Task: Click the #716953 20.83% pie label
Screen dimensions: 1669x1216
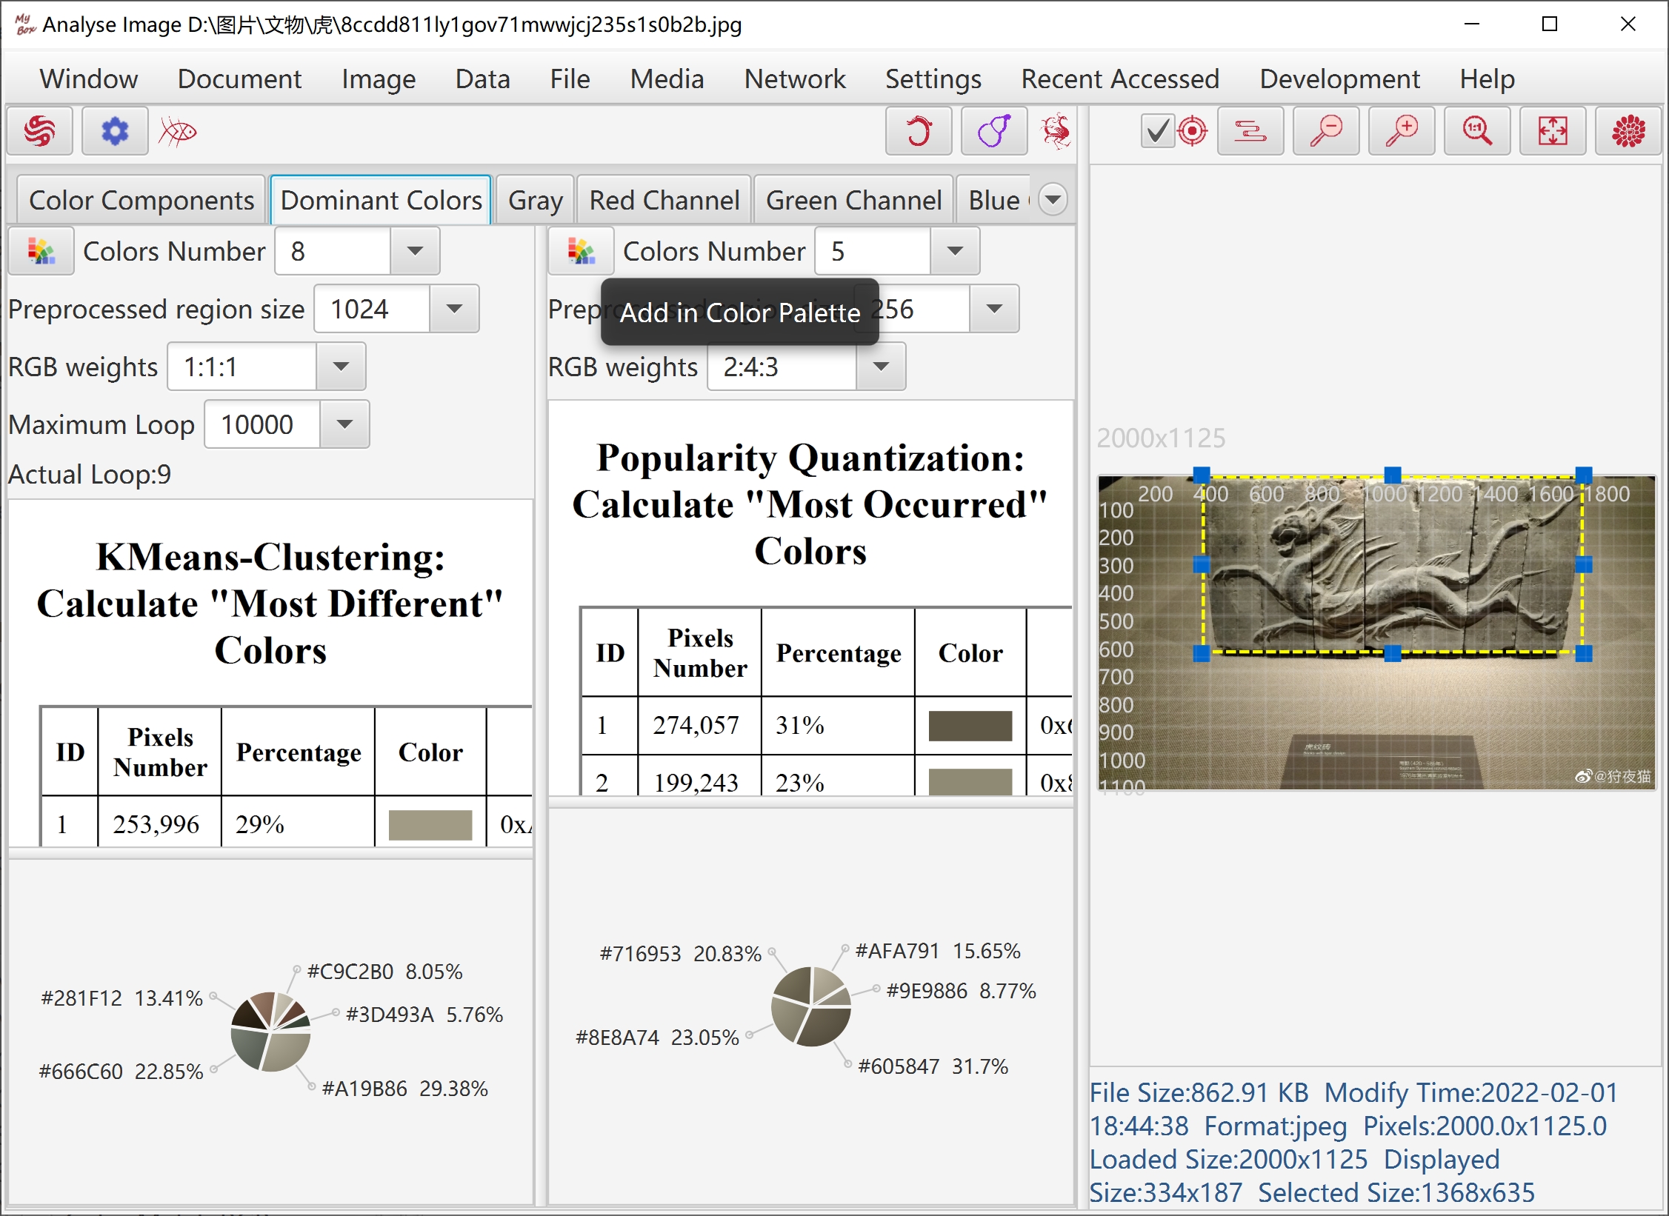Action: 680,954
